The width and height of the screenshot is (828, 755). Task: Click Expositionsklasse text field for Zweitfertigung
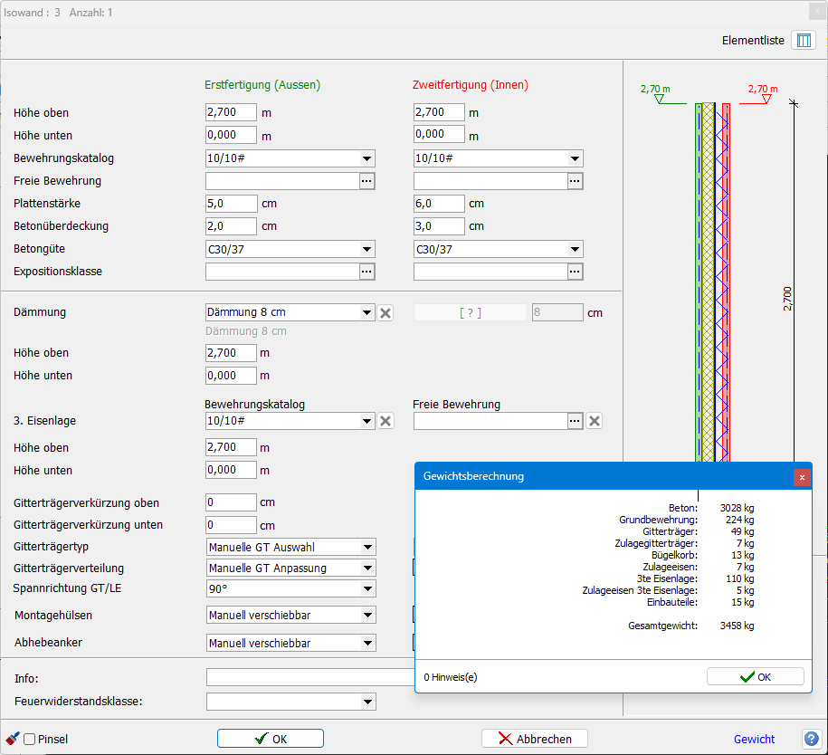click(x=490, y=272)
